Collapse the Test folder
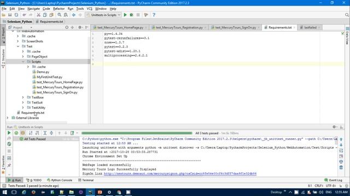The height and width of the screenshot is (196, 350). [x=18, y=46]
